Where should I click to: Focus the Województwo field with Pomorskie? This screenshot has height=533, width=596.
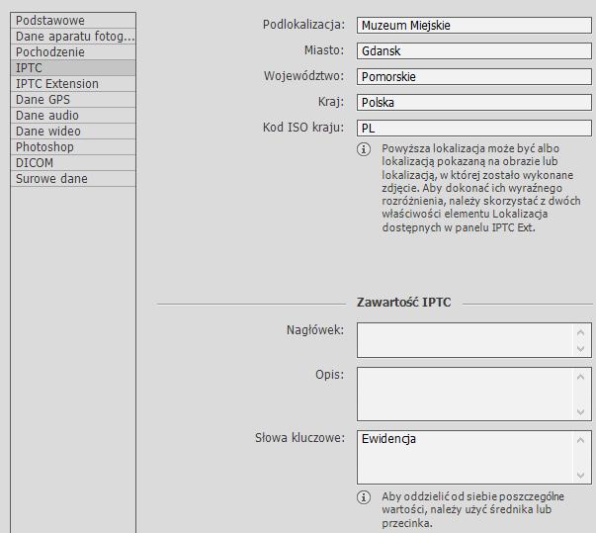tap(474, 77)
